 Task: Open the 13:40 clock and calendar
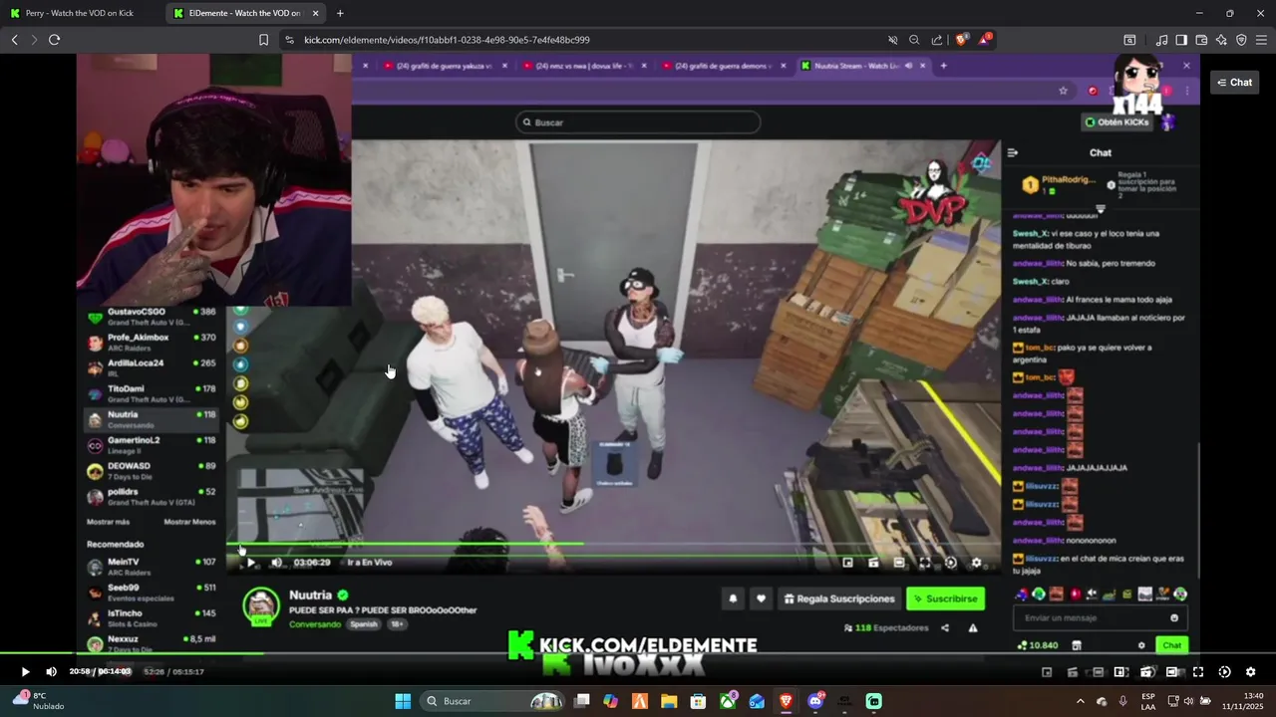point(1243,701)
